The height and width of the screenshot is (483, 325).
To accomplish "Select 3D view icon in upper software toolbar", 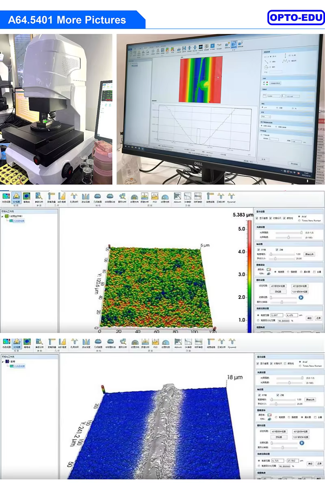I will point(17,197).
